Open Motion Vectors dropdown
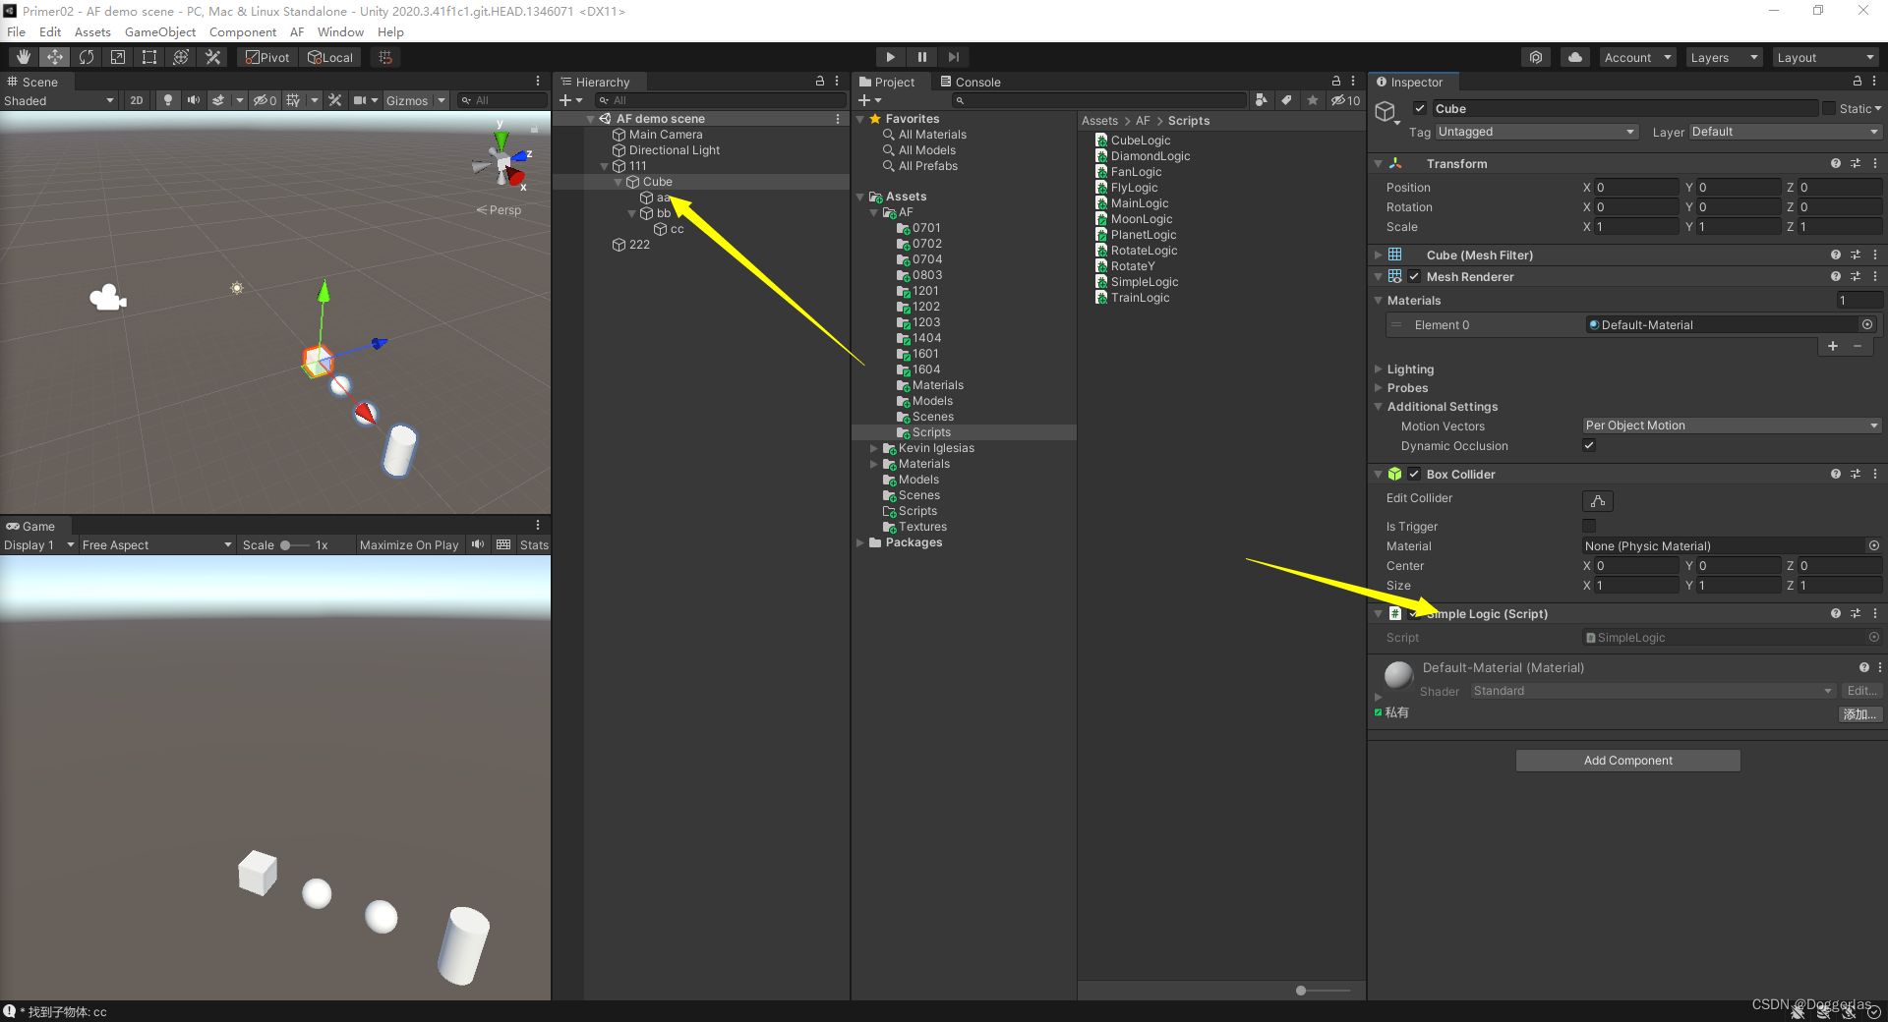This screenshot has height=1022, width=1888. [x=1732, y=426]
